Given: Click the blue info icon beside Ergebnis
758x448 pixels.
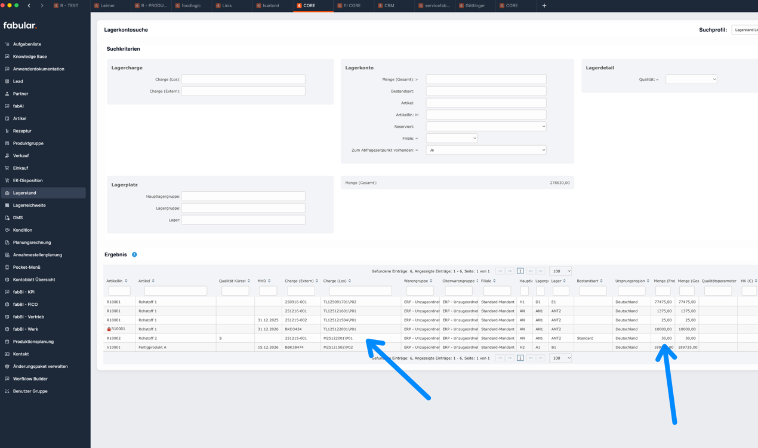Looking at the screenshot, I should pos(134,254).
